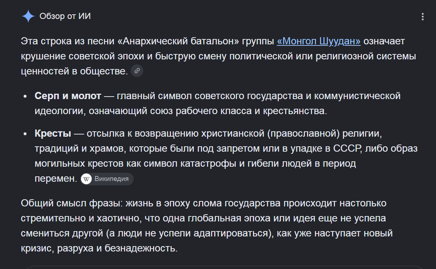Click the chain link source icon
Screen dimensions: 436x269
pyautogui.click(x=137, y=71)
